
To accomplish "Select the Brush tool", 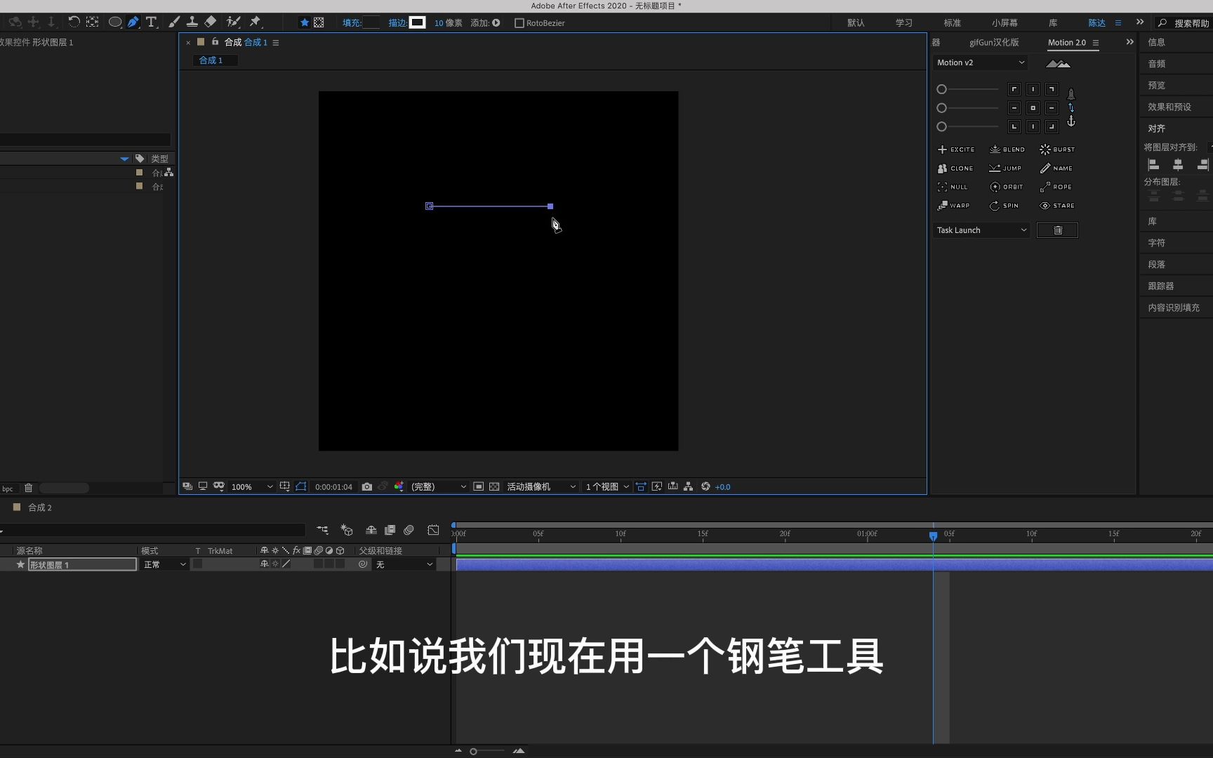I will pyautogui.click(x=173, y=22).
